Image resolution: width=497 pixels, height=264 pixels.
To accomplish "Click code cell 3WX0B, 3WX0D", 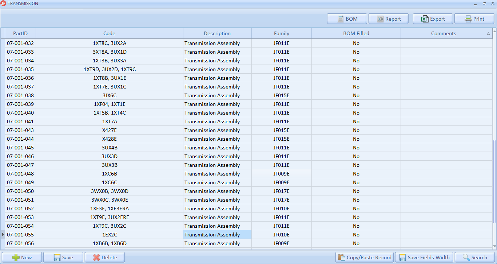I will pos(110,191).
